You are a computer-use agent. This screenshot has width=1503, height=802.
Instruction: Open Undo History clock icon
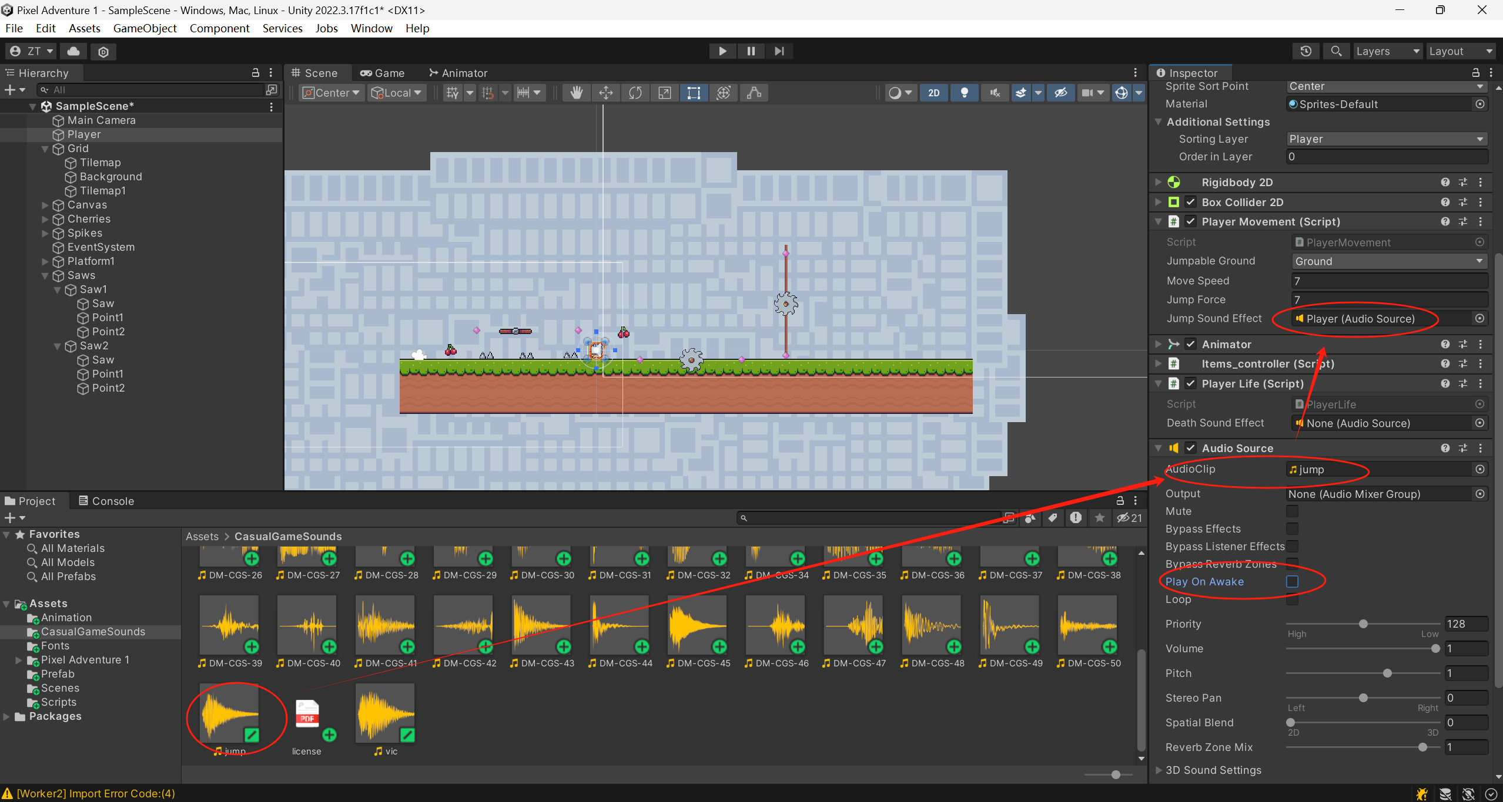pos(1305,51)
